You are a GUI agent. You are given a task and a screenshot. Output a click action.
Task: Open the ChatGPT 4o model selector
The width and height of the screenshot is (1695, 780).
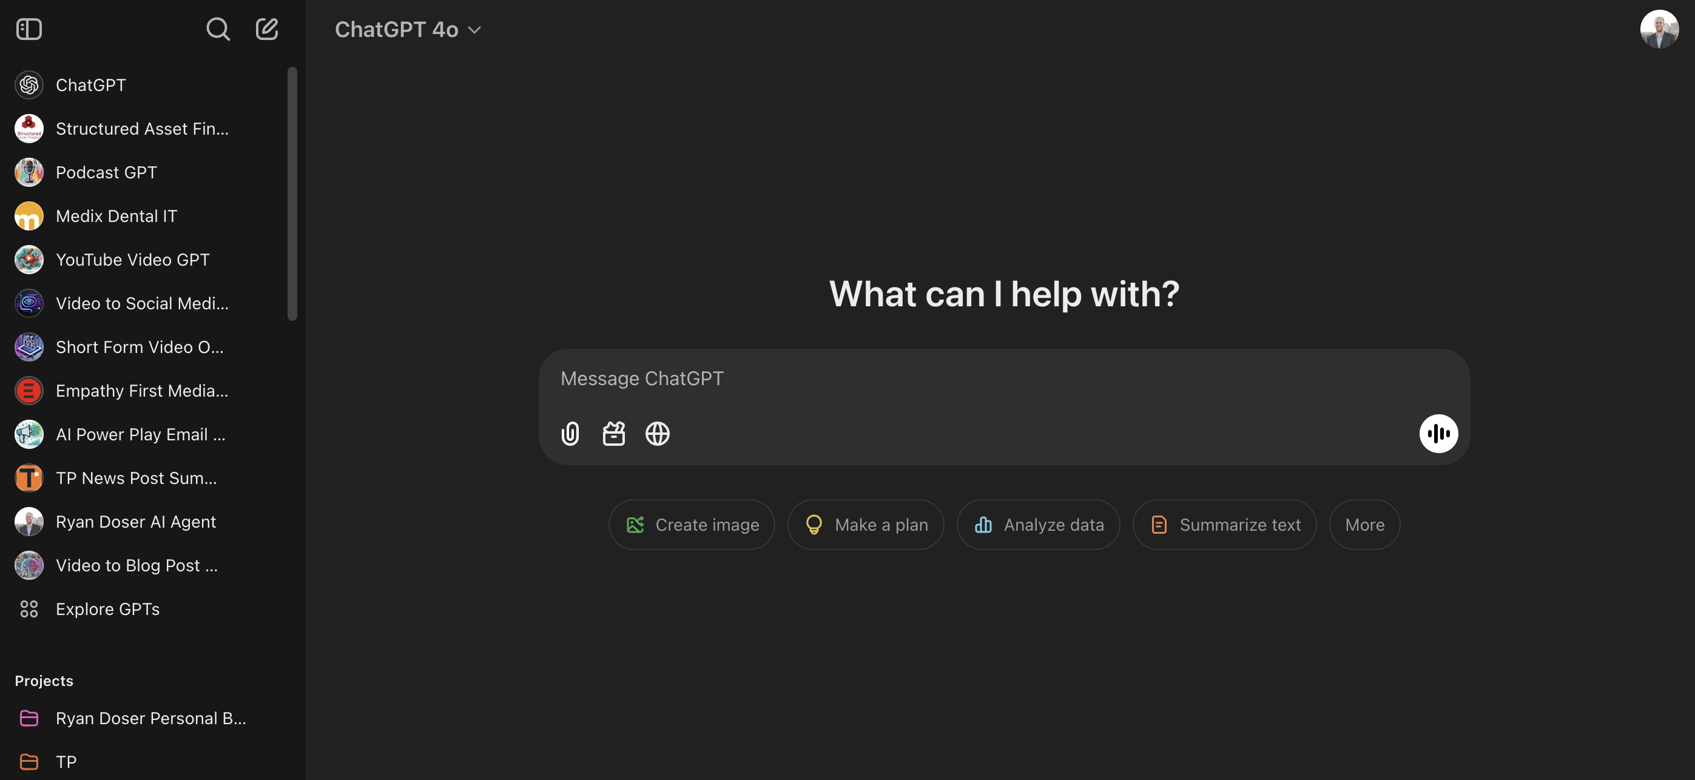pyautogui.click(x=407, y=29)
